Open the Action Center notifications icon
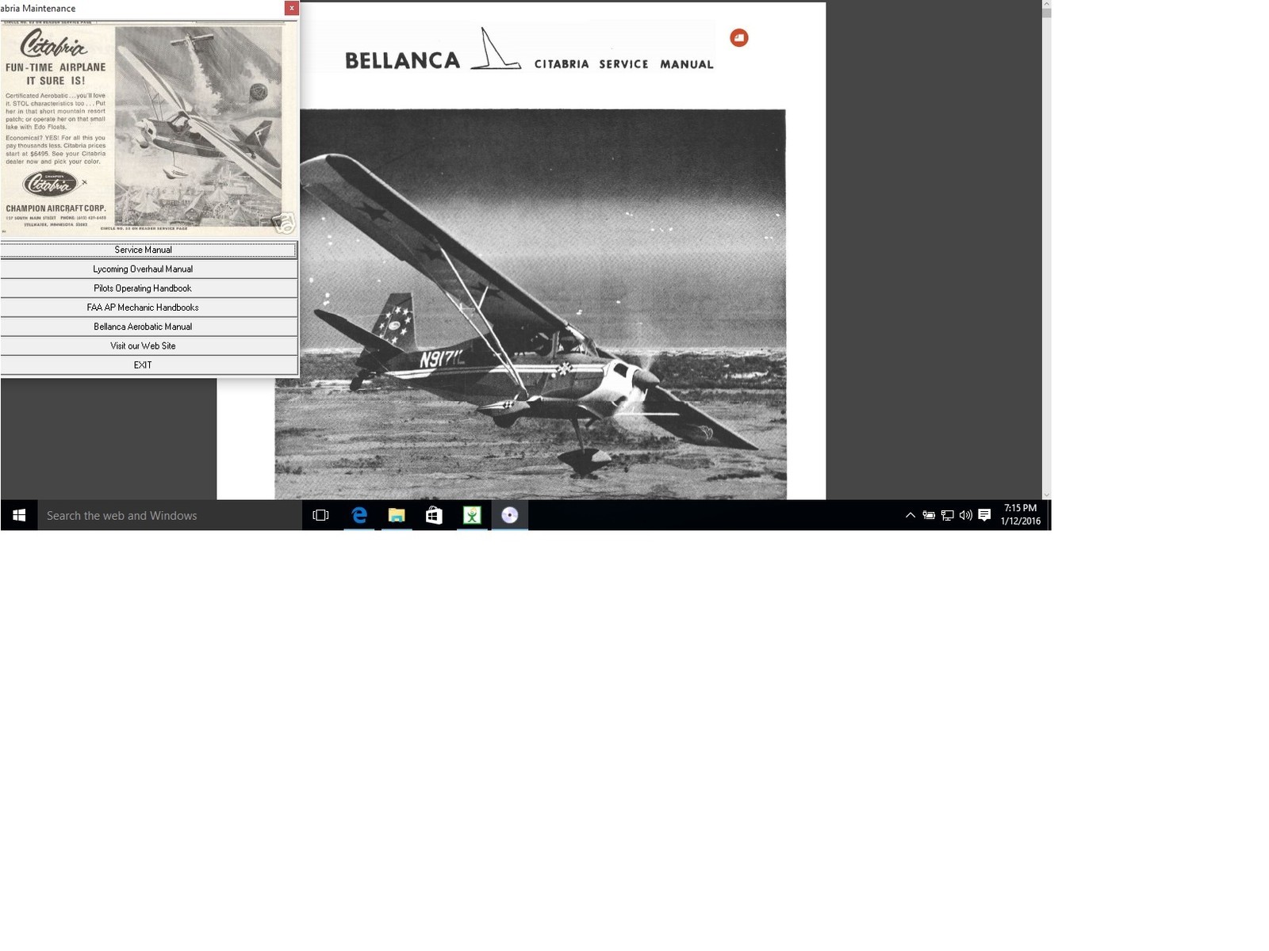 (x=984, y=515)
